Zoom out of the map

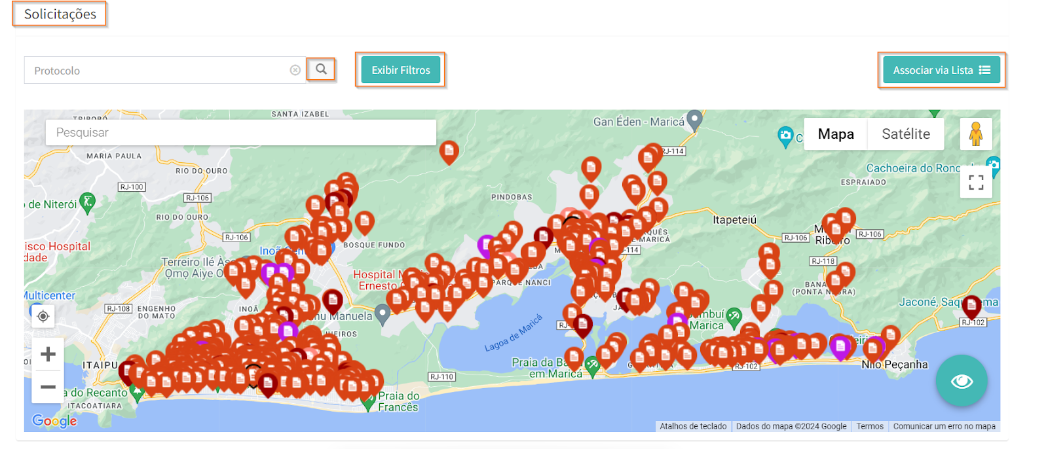click(48, 387)
